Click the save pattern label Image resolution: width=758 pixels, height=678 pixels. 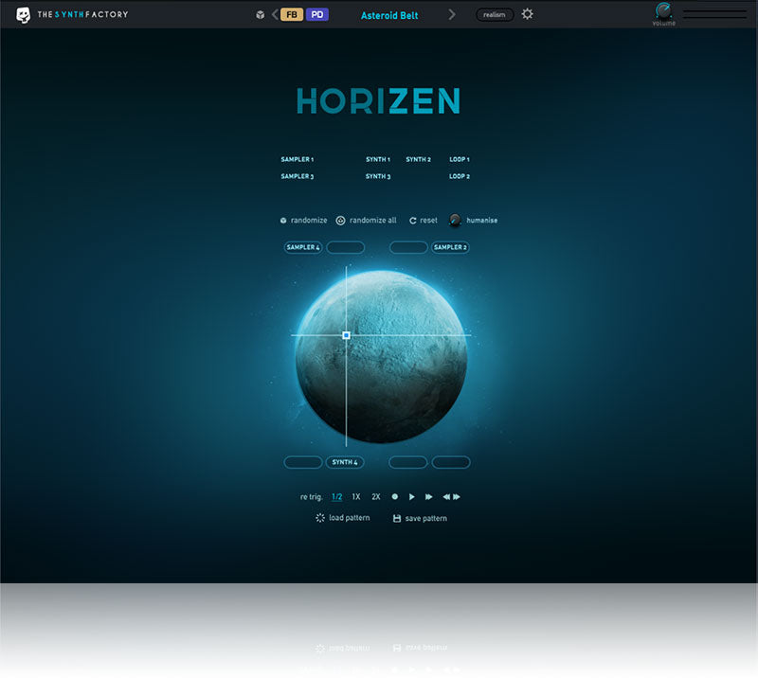(425, 519)
